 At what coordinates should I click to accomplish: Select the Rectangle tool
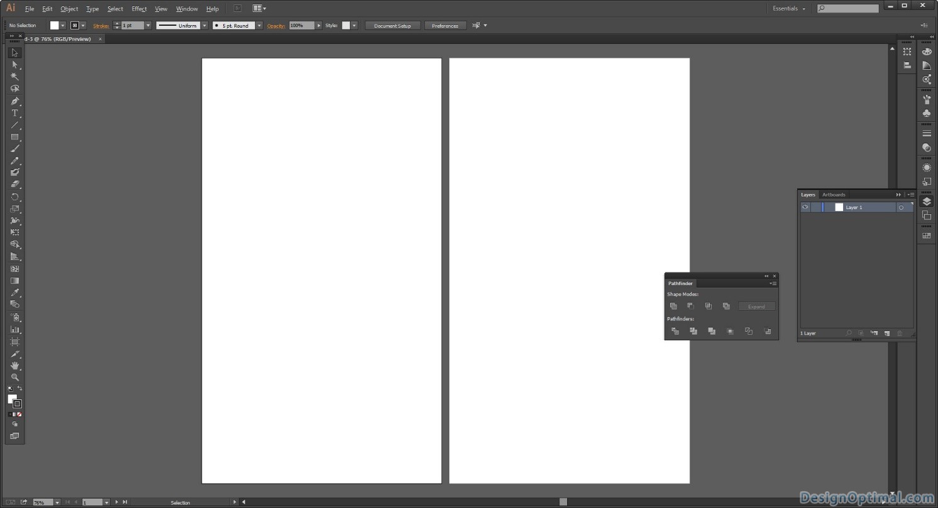tap(14, 137)
